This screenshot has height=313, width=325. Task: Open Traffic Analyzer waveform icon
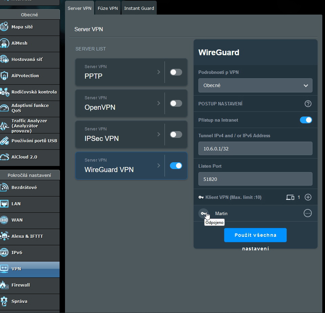click(4, 126)
